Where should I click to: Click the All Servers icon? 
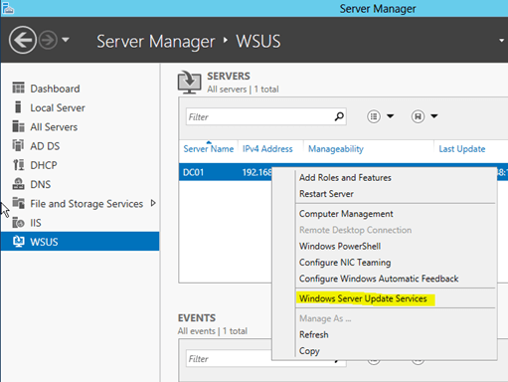18,126
